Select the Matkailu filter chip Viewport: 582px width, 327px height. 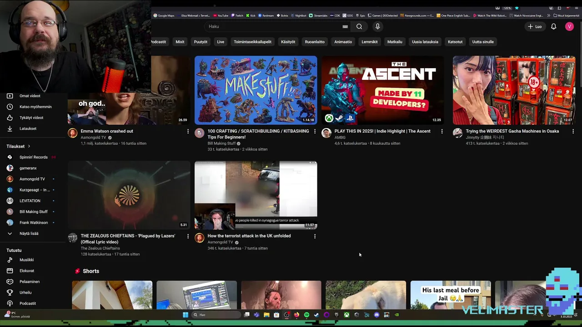(395, 42)
